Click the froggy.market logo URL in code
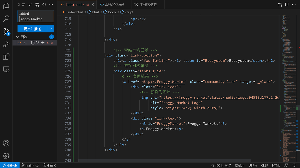Screen dimensions: 300x168 (x=220, y=97)
